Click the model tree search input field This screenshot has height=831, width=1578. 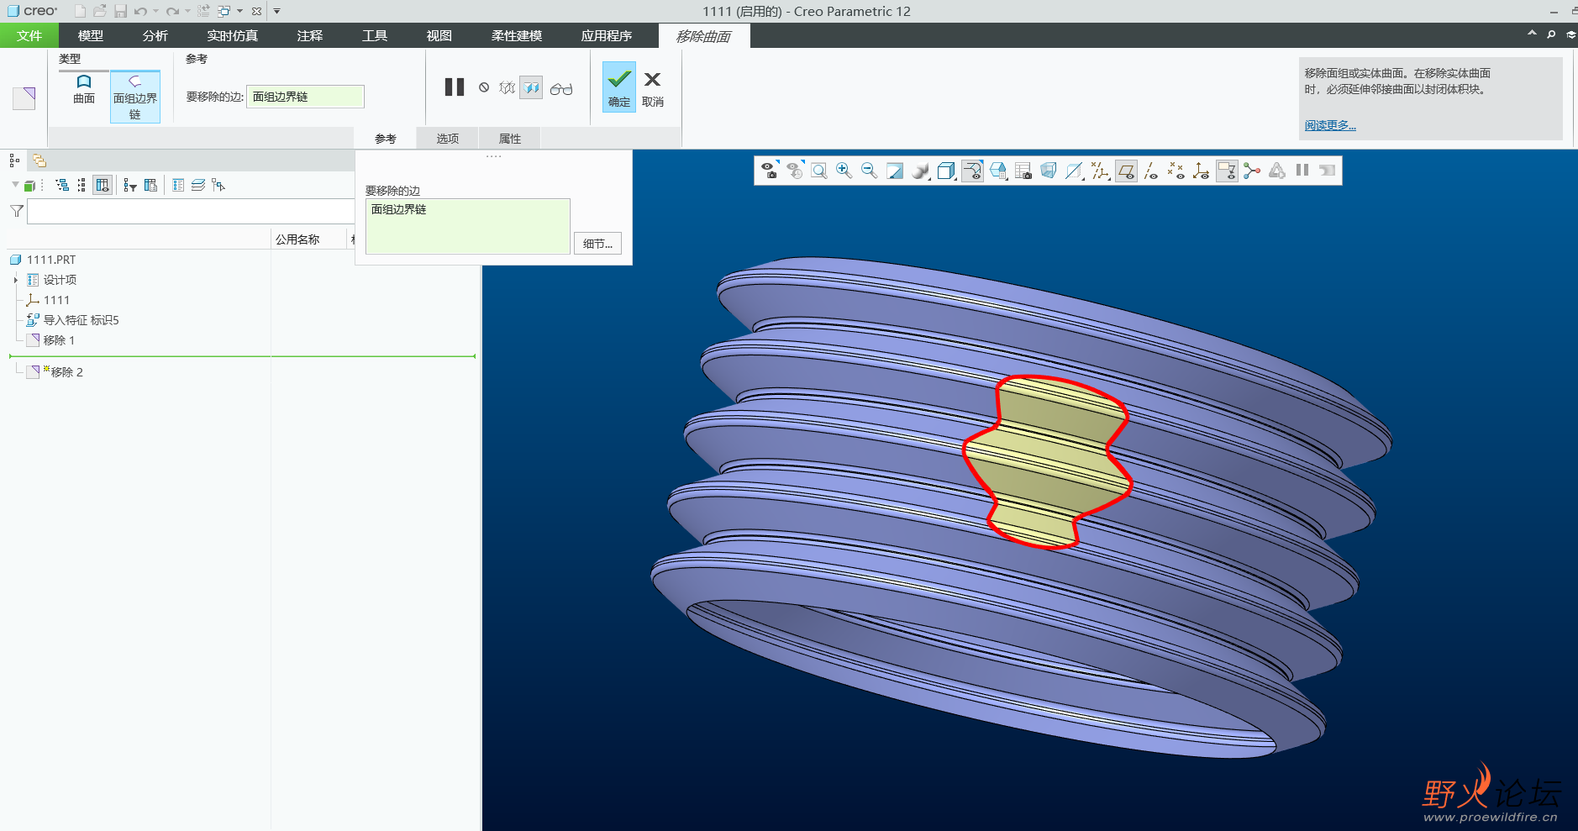click(190, 211)
